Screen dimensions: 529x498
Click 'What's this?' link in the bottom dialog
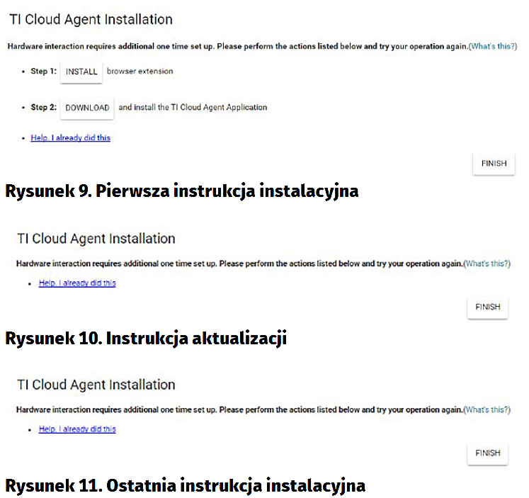[x=487, y=409]
